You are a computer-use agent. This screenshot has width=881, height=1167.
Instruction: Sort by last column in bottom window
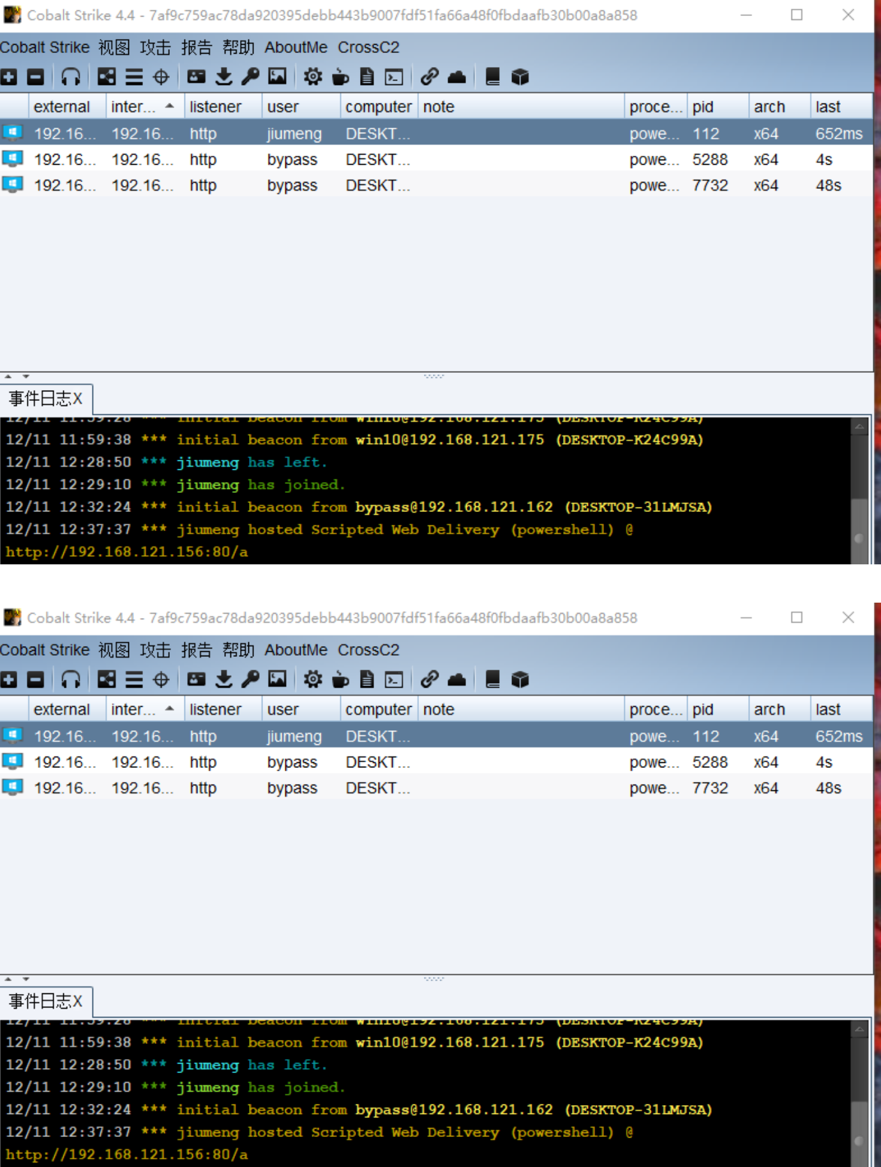[841, 709]
